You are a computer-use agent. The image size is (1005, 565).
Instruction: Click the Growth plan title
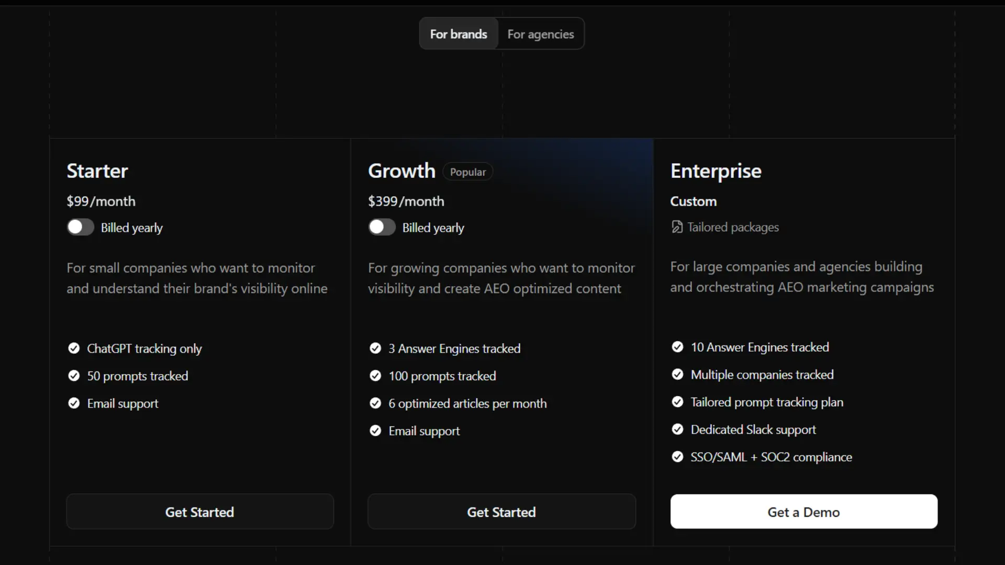point(401,171)
